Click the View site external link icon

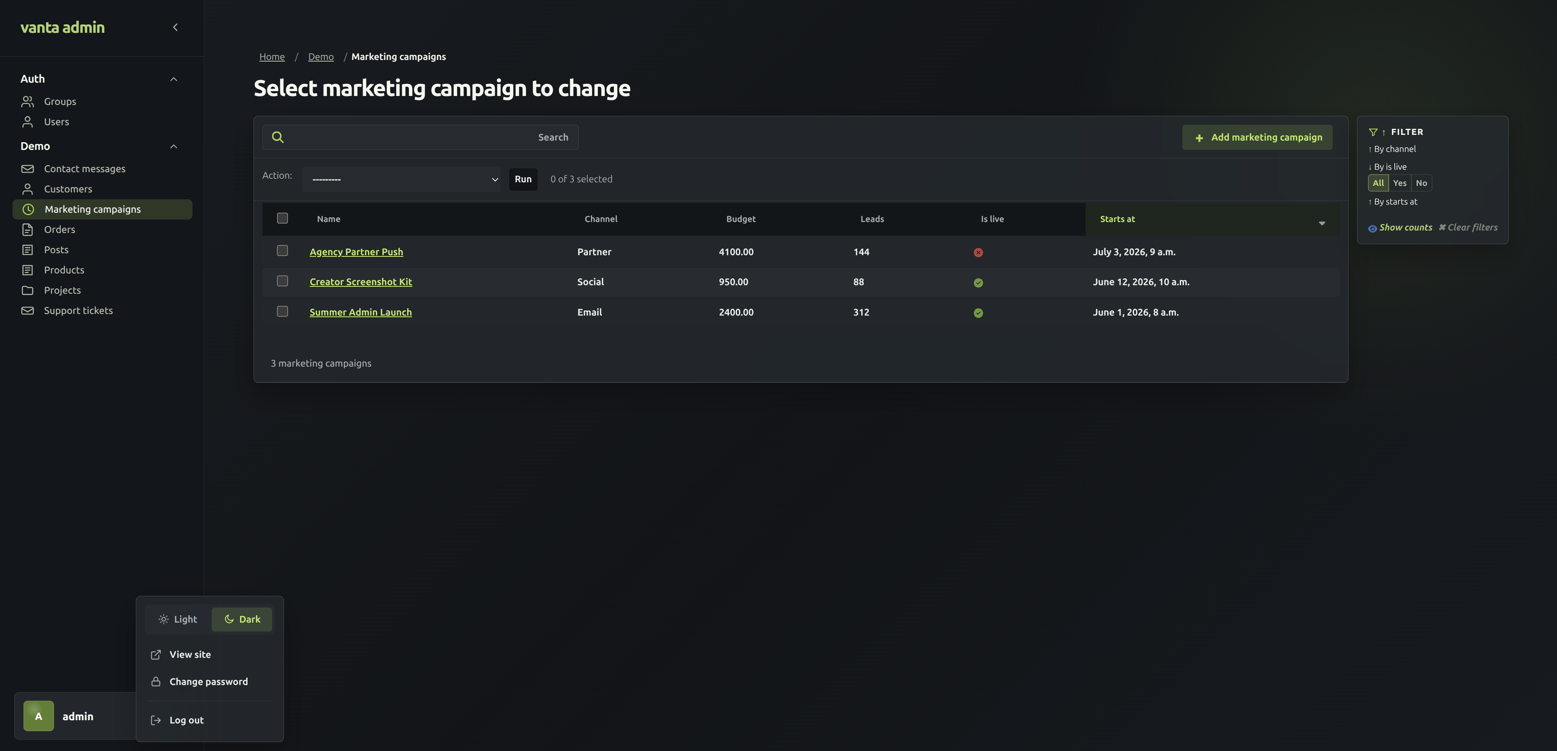(155, 655)
